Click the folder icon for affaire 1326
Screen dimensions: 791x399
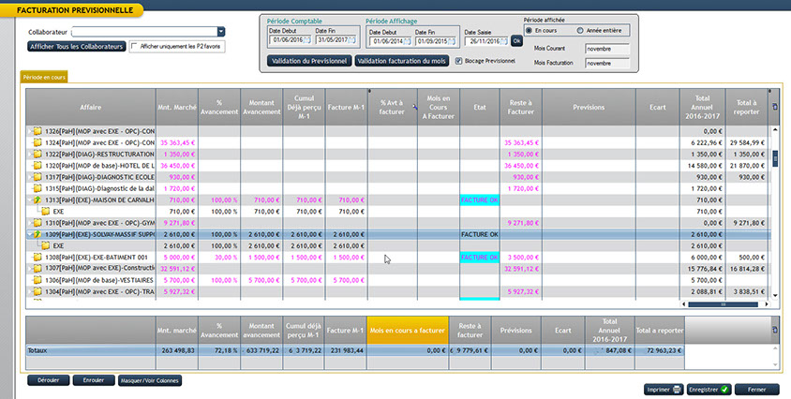click(36, 131)
